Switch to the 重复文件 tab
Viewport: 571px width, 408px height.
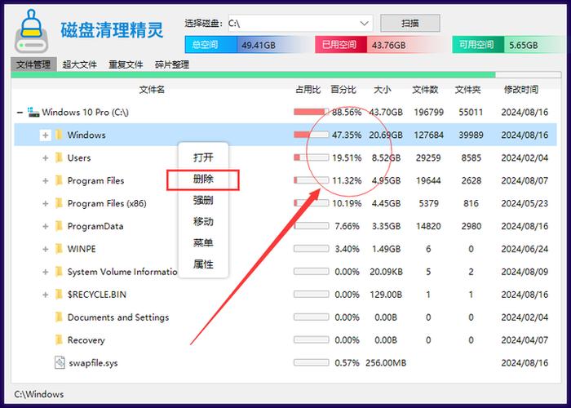pos(126,64)
